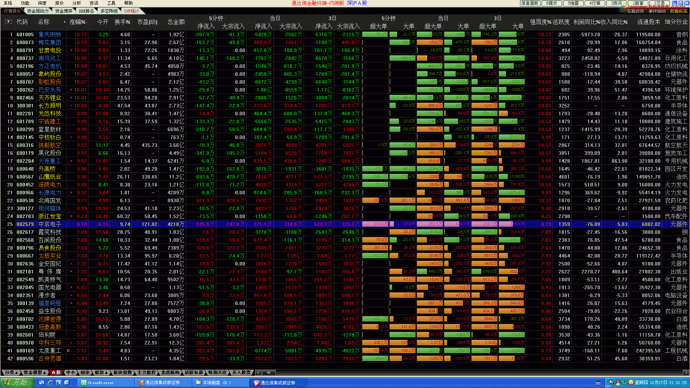Open the 事件驱动 link at top right
Screen dimensions: 690x388
coord(657,11)
